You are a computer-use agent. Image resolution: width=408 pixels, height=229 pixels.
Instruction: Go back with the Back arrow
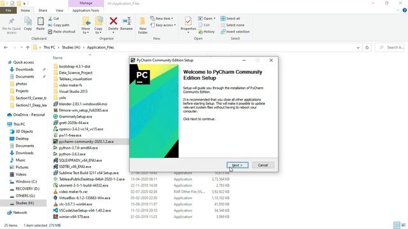6,48
